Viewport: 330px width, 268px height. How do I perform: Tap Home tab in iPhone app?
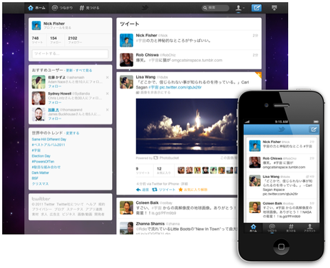pos(253,228)
